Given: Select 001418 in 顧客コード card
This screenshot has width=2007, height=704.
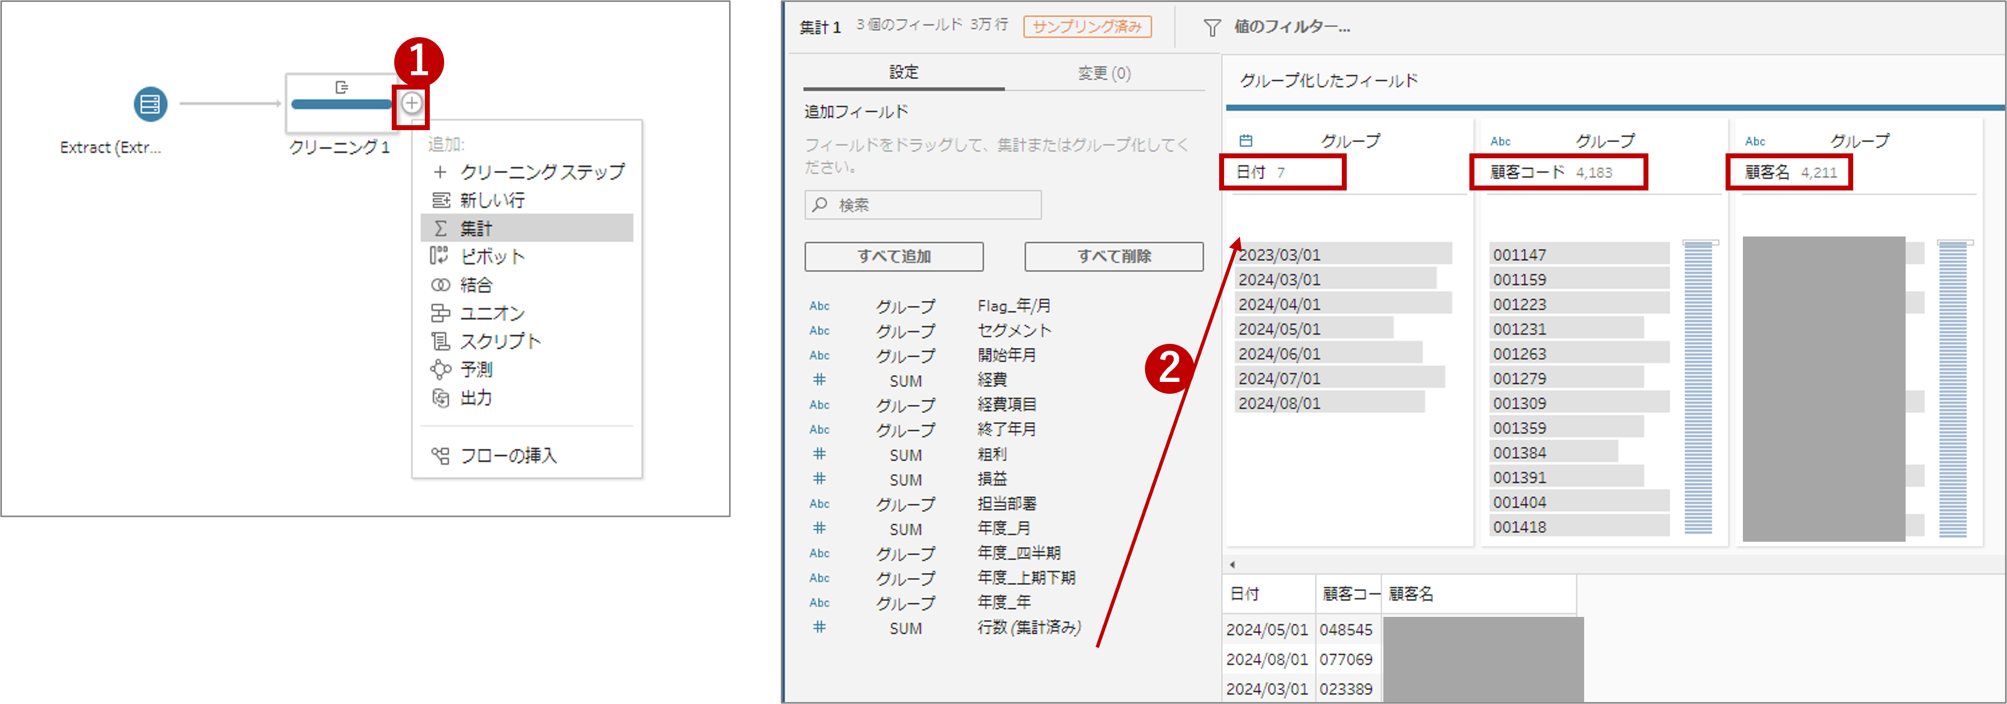Looking at the screenshot, I should [x=1579, y=526].
